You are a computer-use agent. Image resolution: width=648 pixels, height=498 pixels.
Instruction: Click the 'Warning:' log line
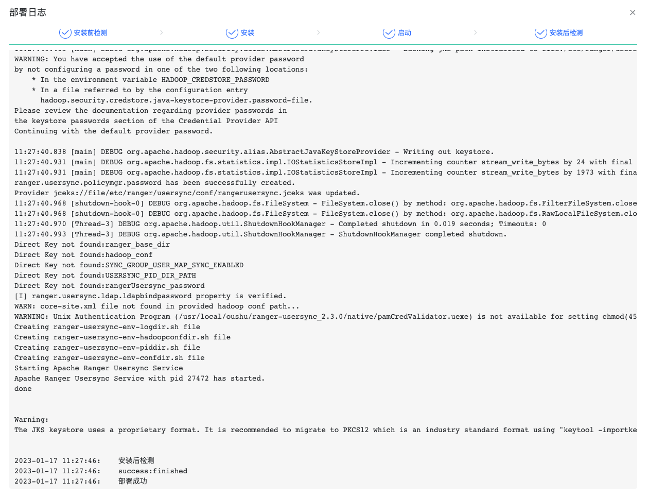point(31,420)
